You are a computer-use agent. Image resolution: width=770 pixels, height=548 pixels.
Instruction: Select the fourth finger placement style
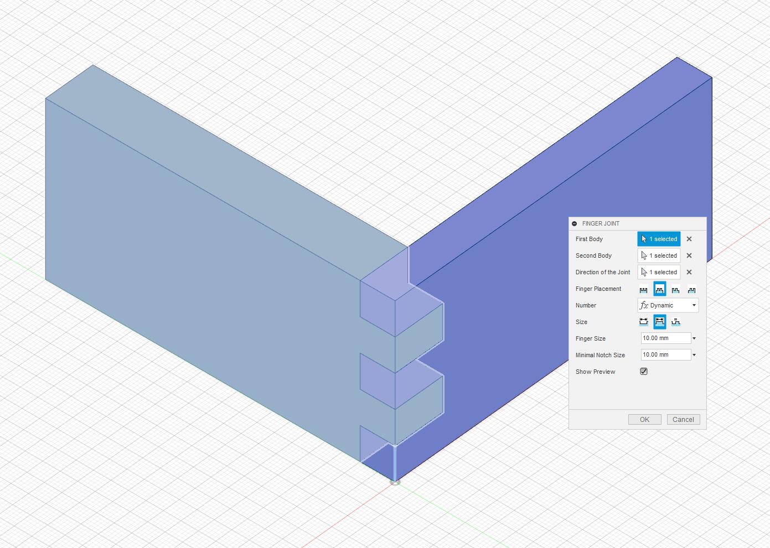(x=691, y=289)
